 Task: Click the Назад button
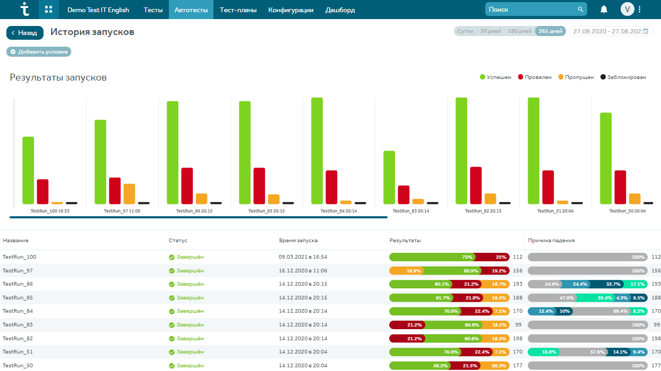(24, 33)
